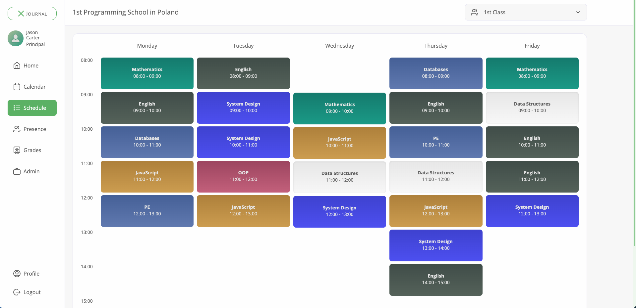
Task: Click the Logout arrow icon
Action: [17, 292]
